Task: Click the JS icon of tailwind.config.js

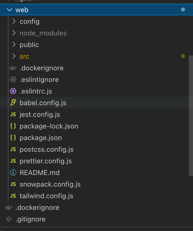Action: (13, 196)
